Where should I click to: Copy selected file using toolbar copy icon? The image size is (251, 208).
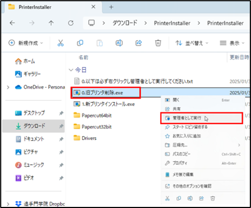pyautogui.click(x=80, y=43)
